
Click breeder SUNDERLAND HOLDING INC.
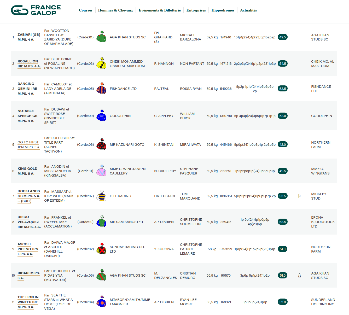point(323,302)
